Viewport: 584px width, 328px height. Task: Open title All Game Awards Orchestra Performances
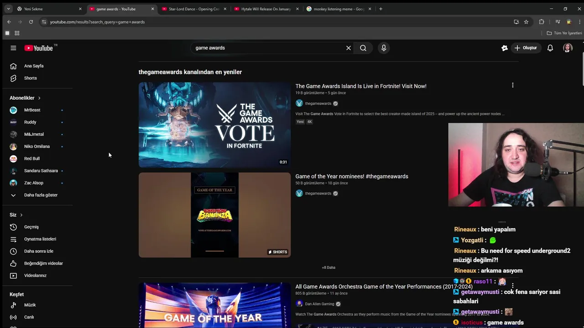click(384, 287)
